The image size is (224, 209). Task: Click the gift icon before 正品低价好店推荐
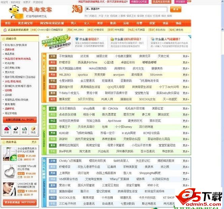click(5, 30)
